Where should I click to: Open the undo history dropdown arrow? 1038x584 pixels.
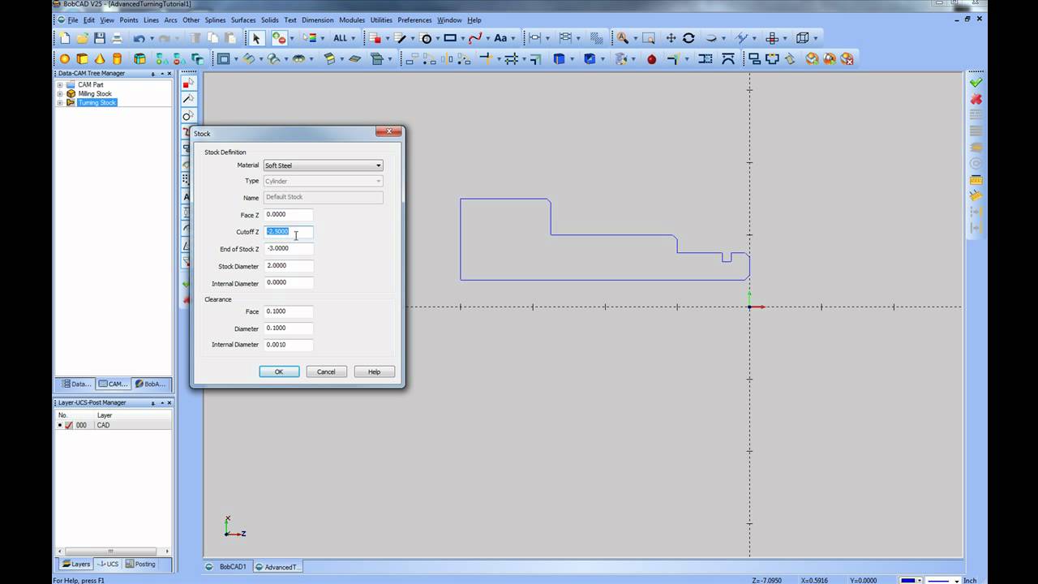(x=151, y=38)
